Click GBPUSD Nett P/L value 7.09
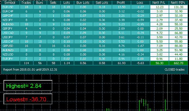 (x=159, y=46)
